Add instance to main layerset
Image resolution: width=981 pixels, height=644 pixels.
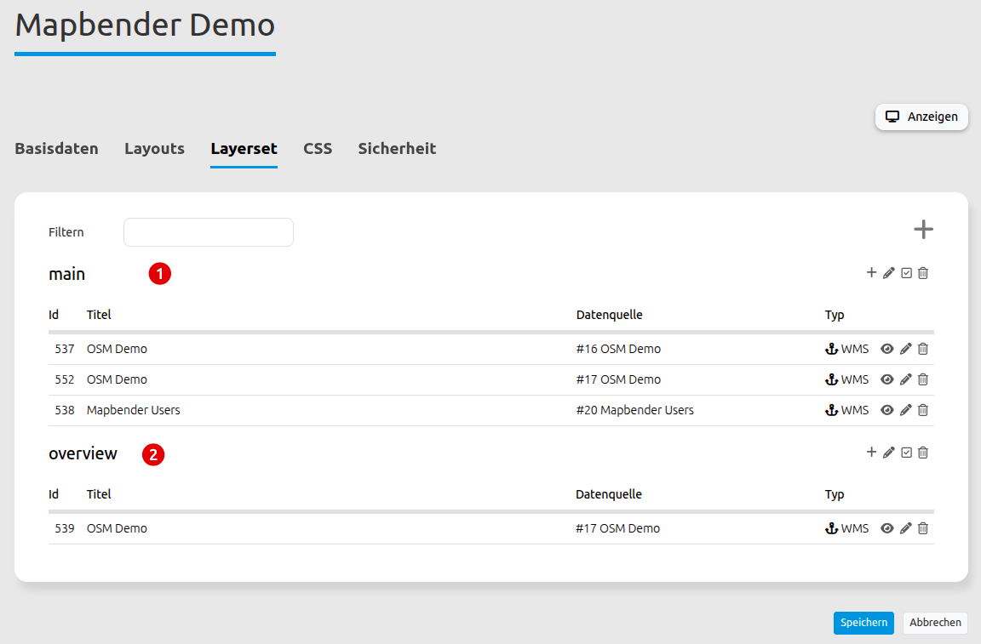pyautogui.click(x=871, y=273)
